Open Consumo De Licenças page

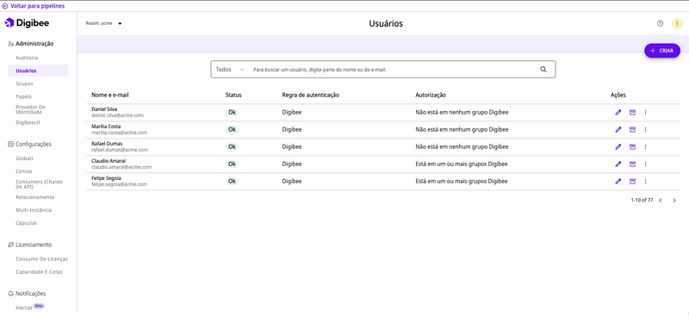tap(41, 259)
